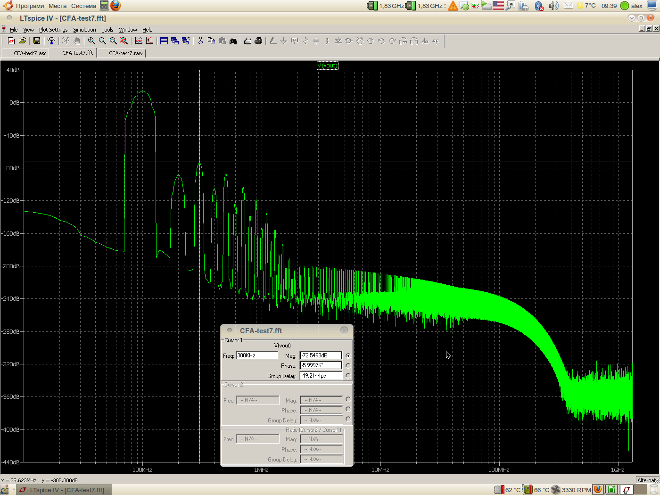Viewport: 660px width, 495px height.
Task: Click the Place Component gate icon
Action: coord(349,41)
